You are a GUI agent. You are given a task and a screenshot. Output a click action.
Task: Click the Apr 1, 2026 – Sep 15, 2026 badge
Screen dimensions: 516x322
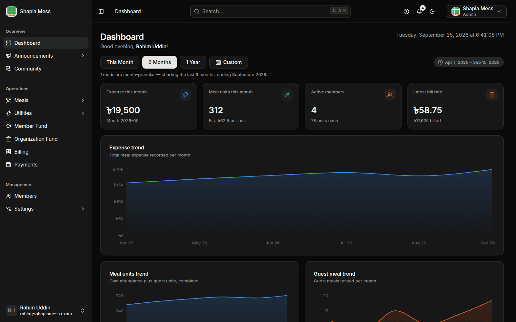pos(469,62)
